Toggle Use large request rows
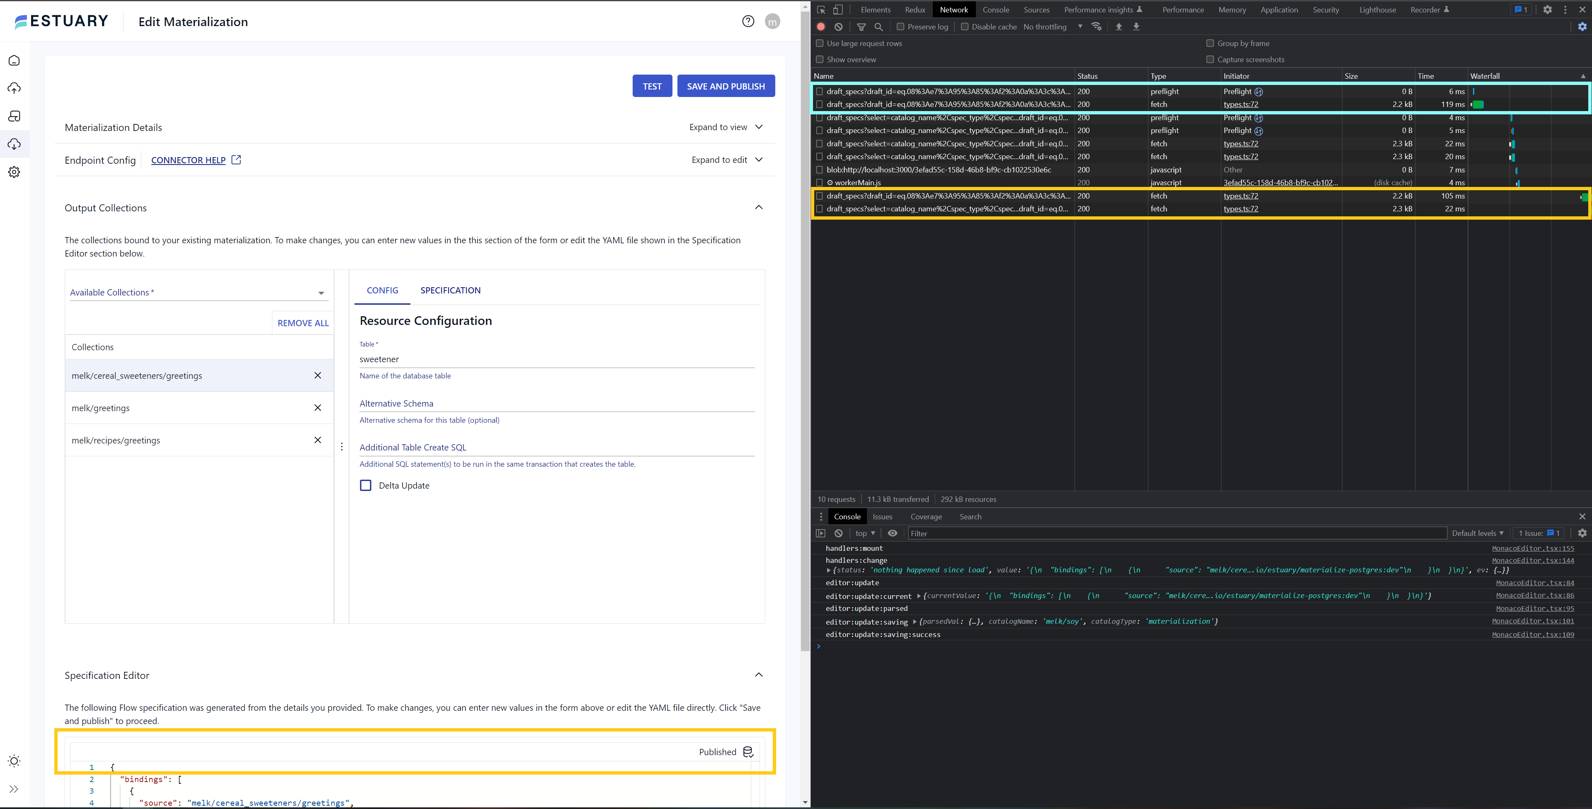This screenshot has width=1592, height=809. click(820, 43)
